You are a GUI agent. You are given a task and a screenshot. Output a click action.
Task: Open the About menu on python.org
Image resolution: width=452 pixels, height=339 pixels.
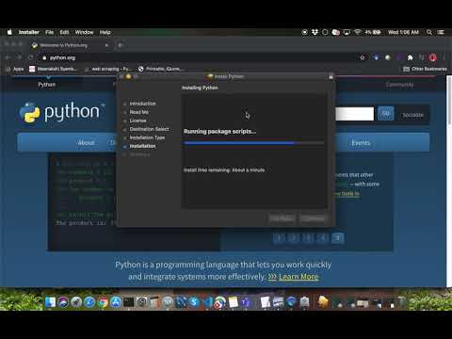click(86, 143)
